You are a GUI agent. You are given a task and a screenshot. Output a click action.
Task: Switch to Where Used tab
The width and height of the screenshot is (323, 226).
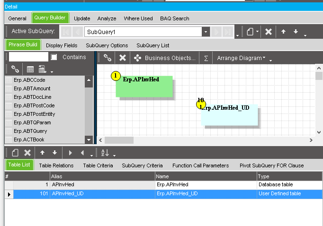[x=138, y=18]
